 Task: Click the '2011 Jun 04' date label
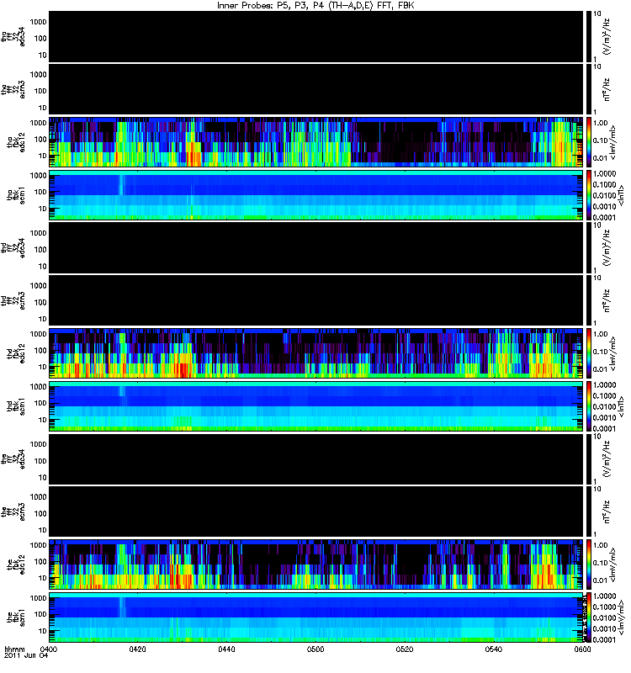point(26,655)
